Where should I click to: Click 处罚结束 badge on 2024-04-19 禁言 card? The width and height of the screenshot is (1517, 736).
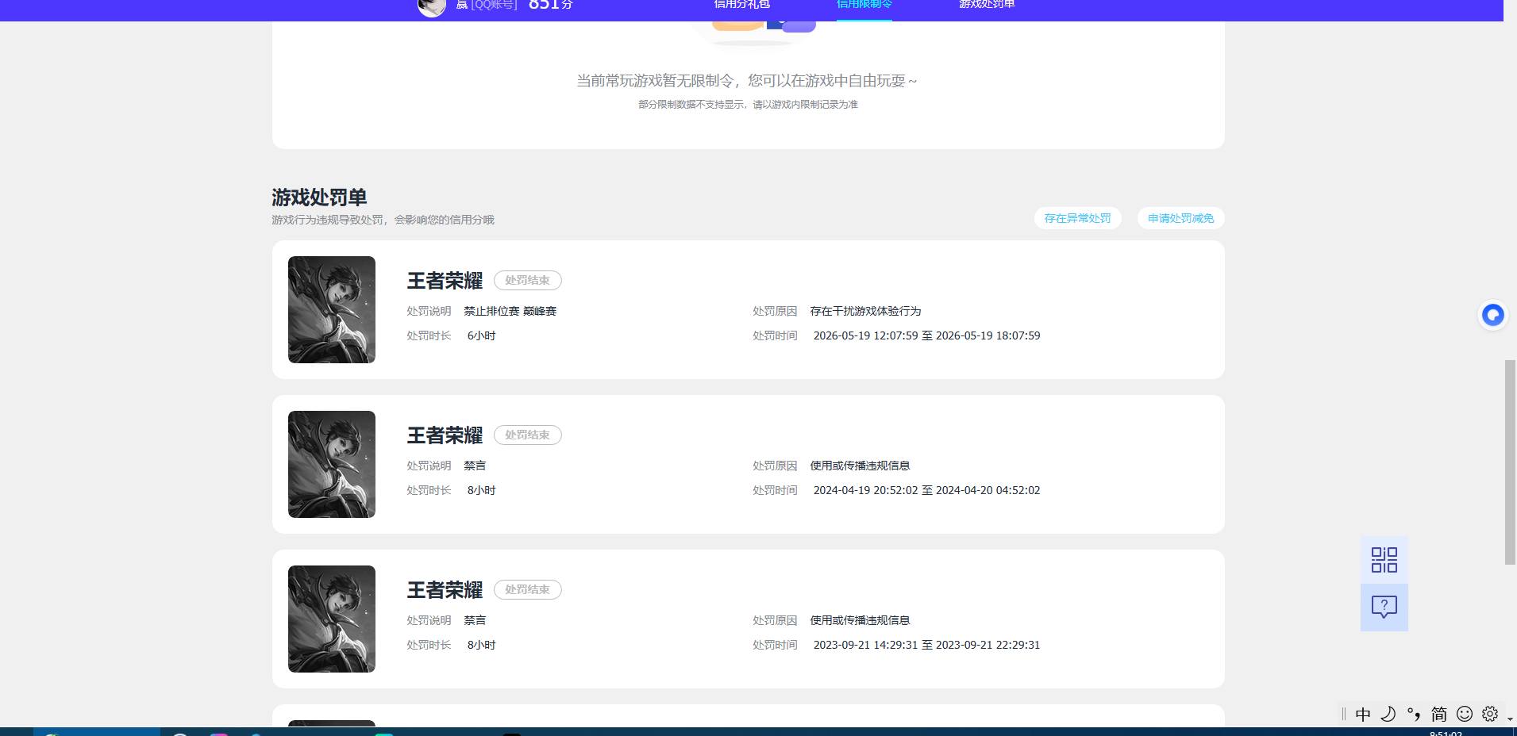528,435
